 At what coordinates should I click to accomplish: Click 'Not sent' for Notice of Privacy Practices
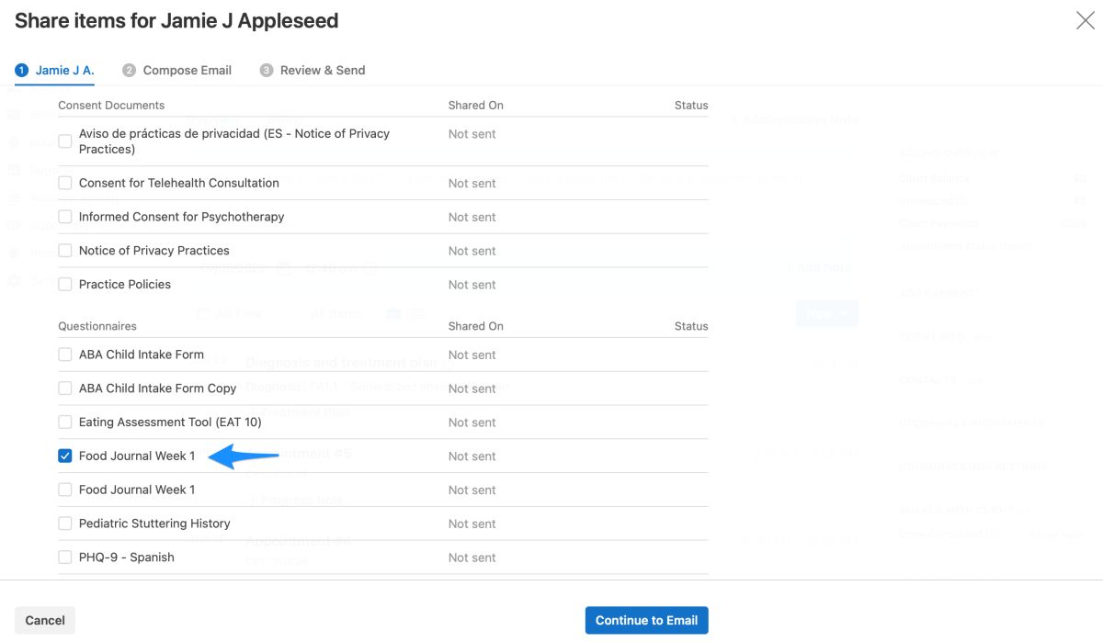pyautogui.click(x=472, y=251)
